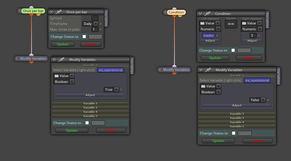Click Update in Condition panel
Screen dimensions: 291x161
pyautogui.click(x=215, y=58)
